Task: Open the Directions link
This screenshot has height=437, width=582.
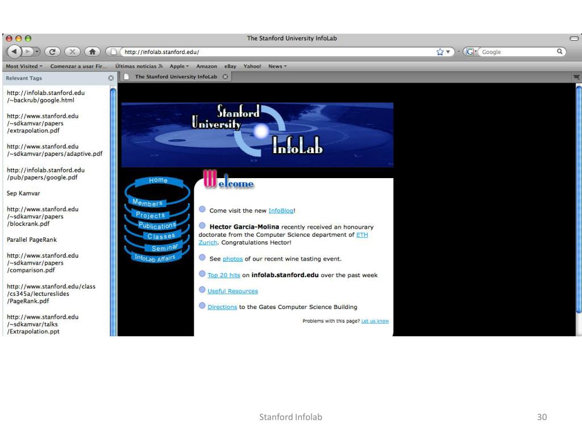Action: coord(222,307)
